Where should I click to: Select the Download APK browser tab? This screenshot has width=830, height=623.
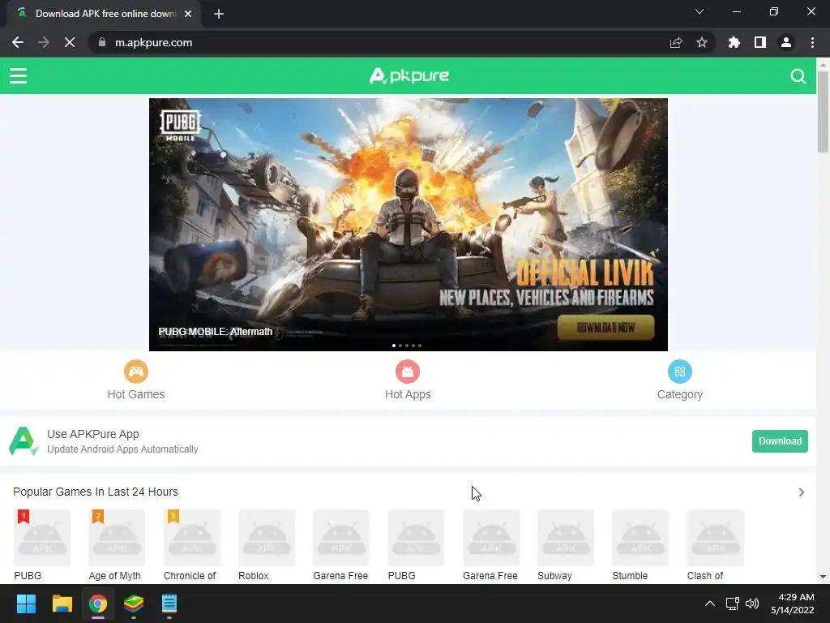[105, 14]
